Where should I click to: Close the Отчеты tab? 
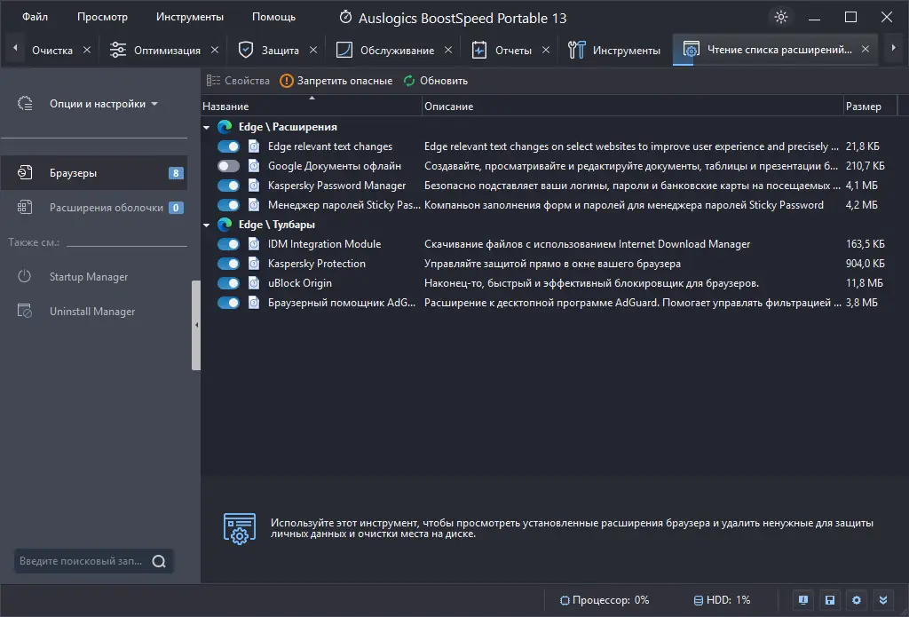tap(546, 50)
